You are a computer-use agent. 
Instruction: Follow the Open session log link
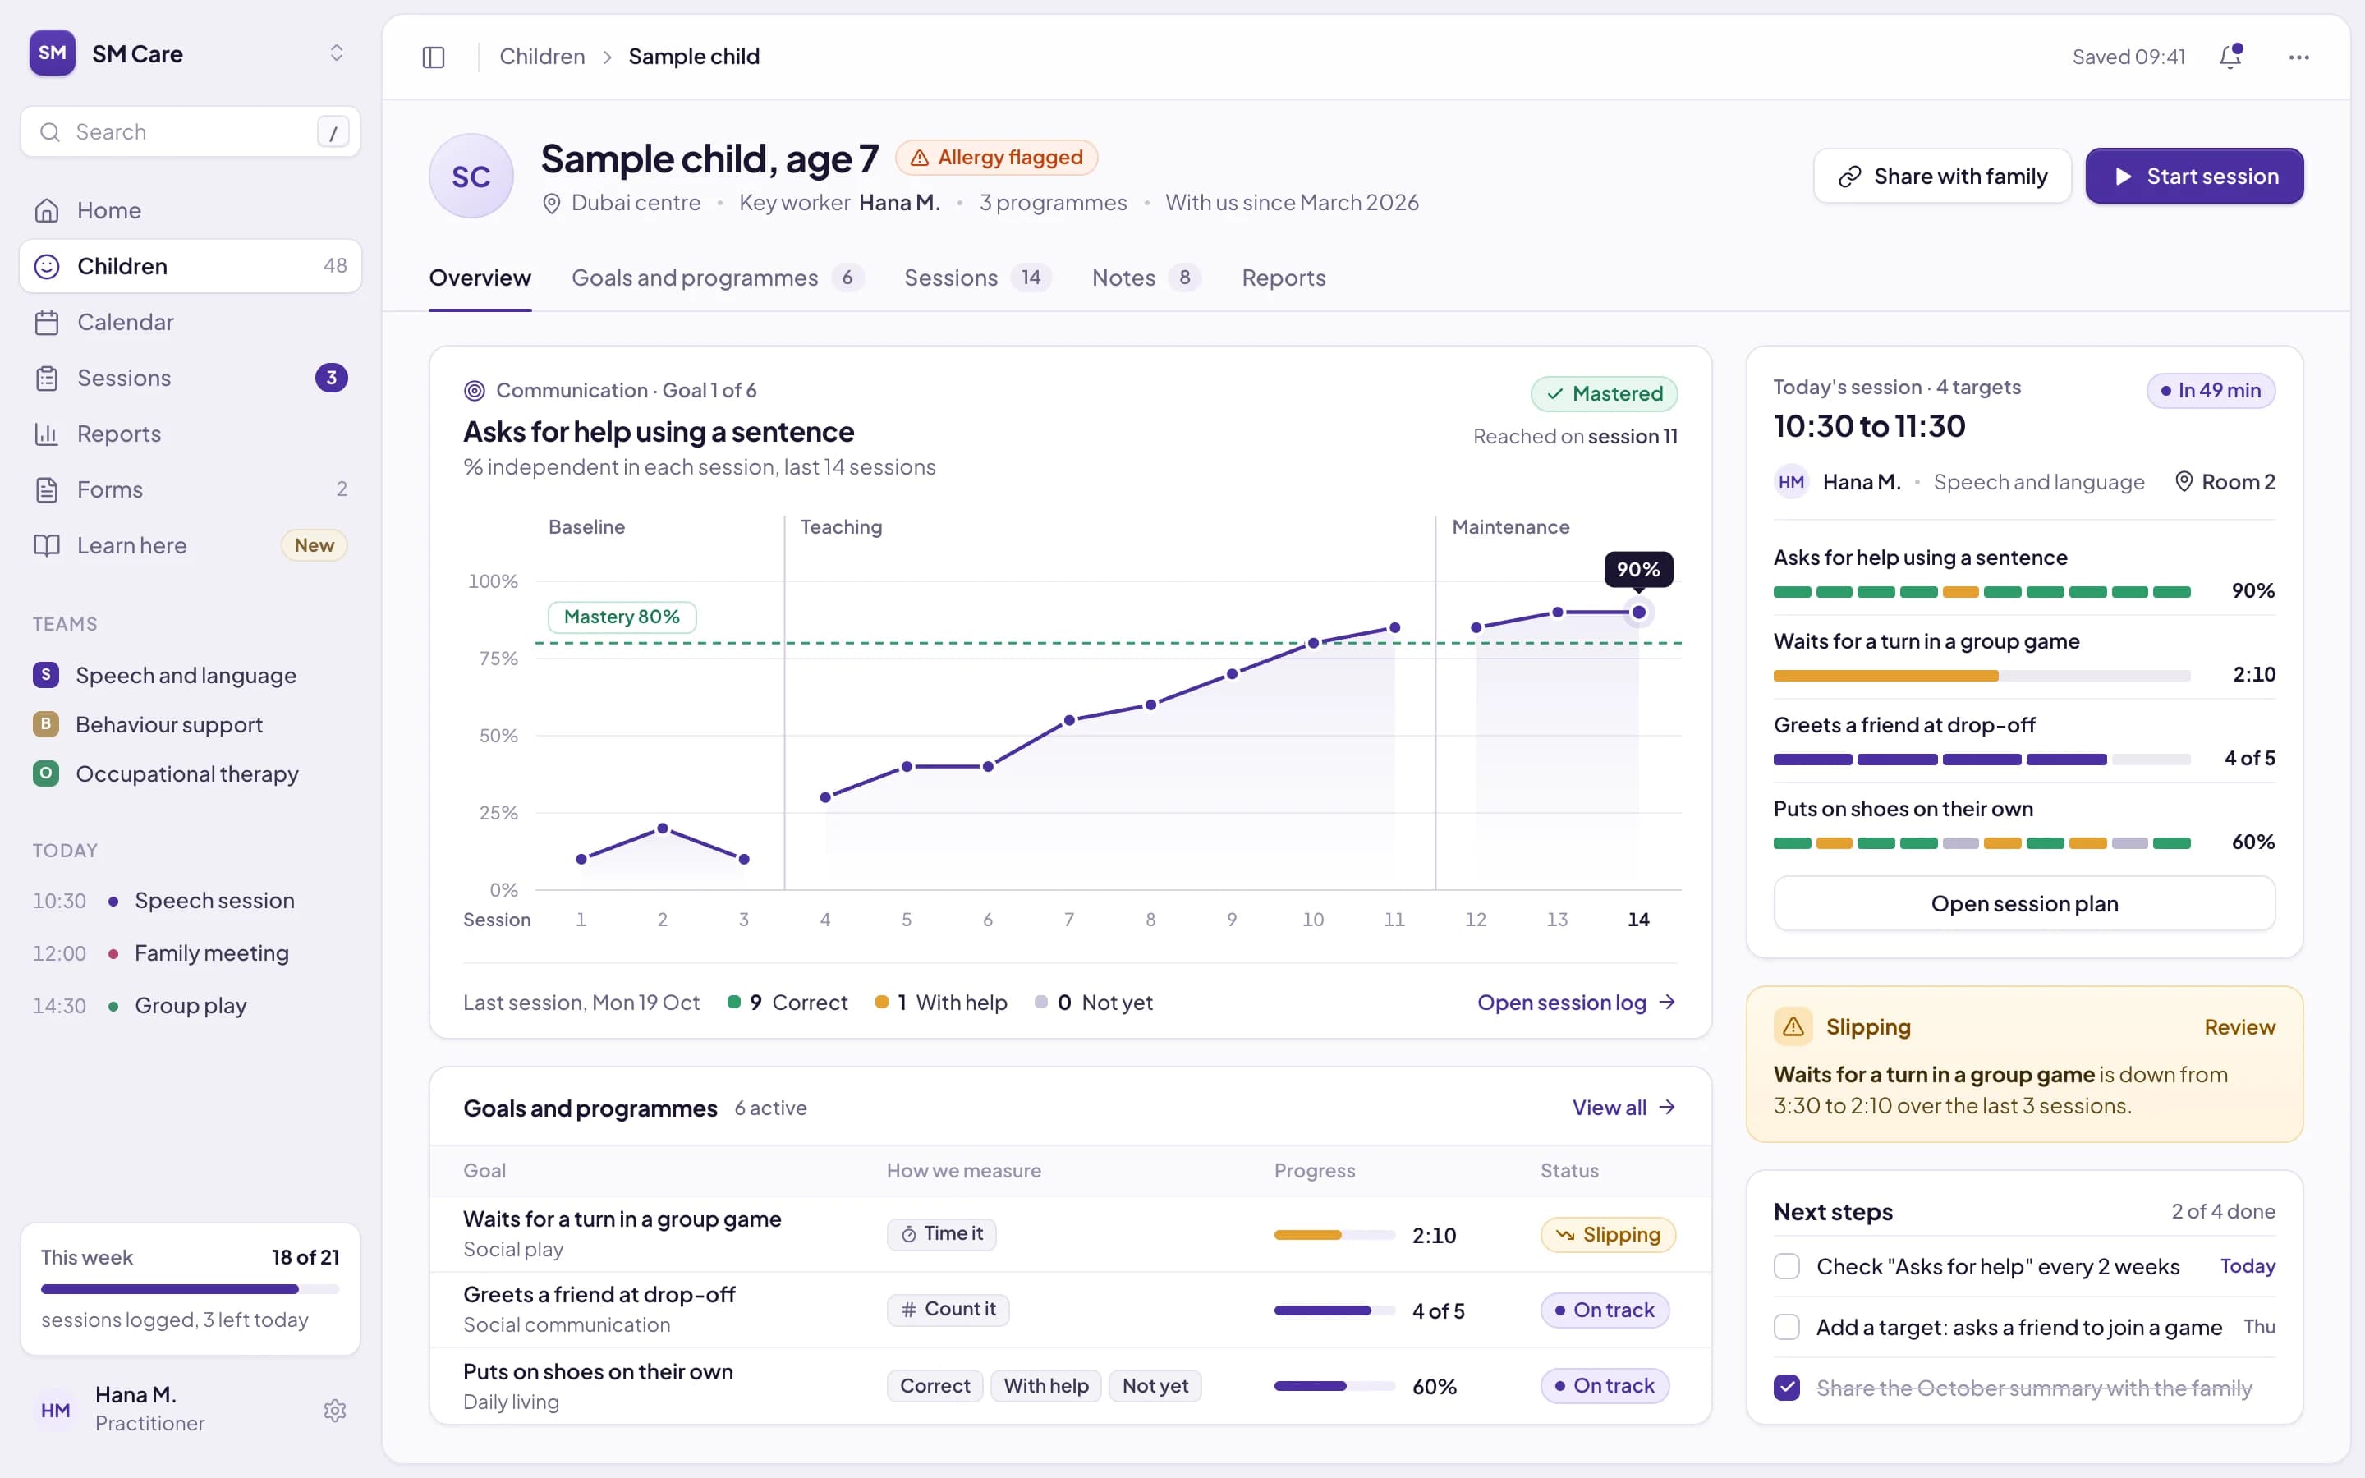(1577, 1002)
